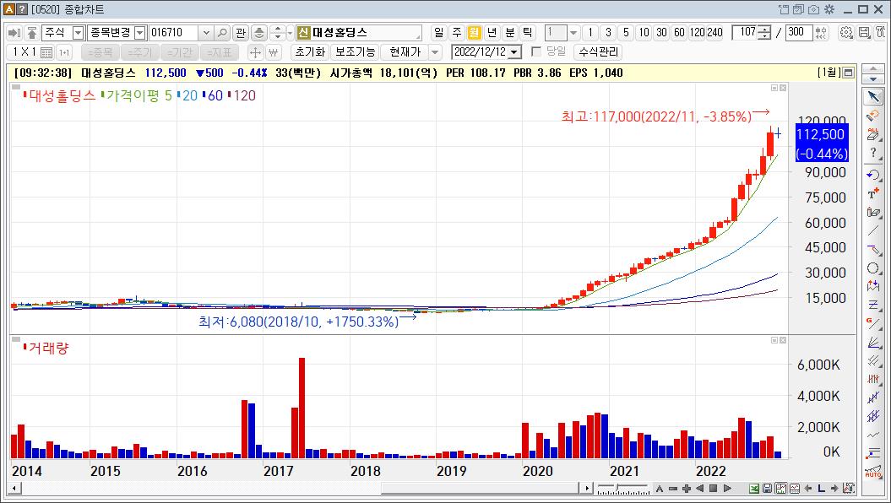Image resolution: width=891 pixels, height=503 pixels.
Task: Click the up-down stepper next to stock name
Action: click(277, 33)
